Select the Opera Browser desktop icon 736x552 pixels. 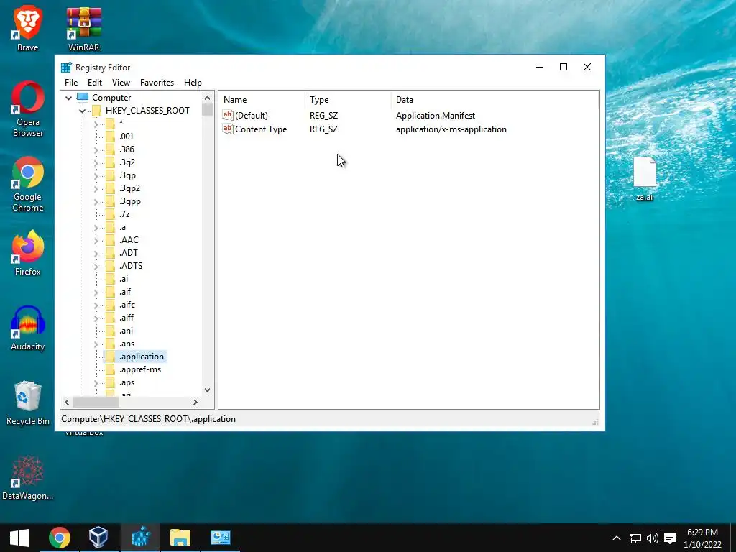pyautogui.click(x=28, y=109)
